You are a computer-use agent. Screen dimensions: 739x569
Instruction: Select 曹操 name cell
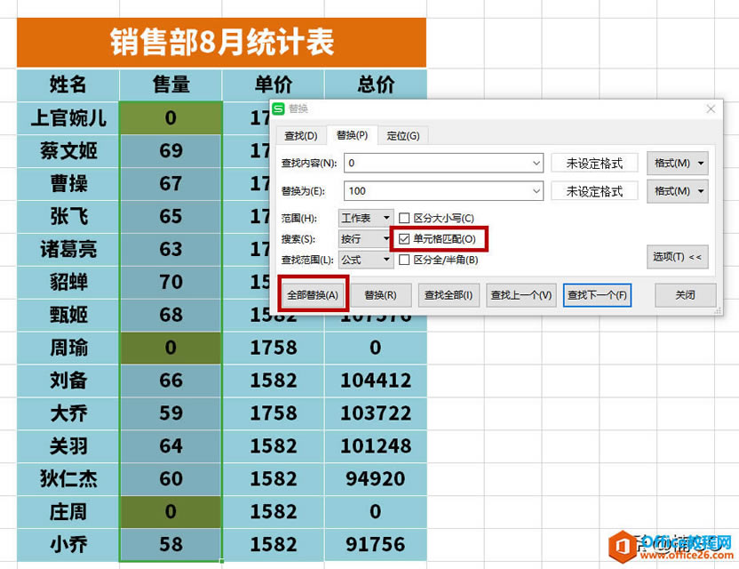pyautogui.click(x=68, y=183)
